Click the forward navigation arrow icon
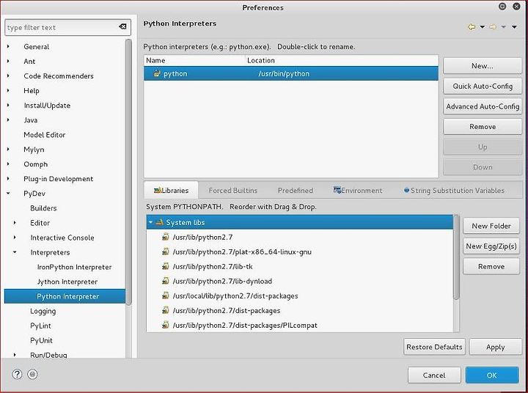 [493, 26]
